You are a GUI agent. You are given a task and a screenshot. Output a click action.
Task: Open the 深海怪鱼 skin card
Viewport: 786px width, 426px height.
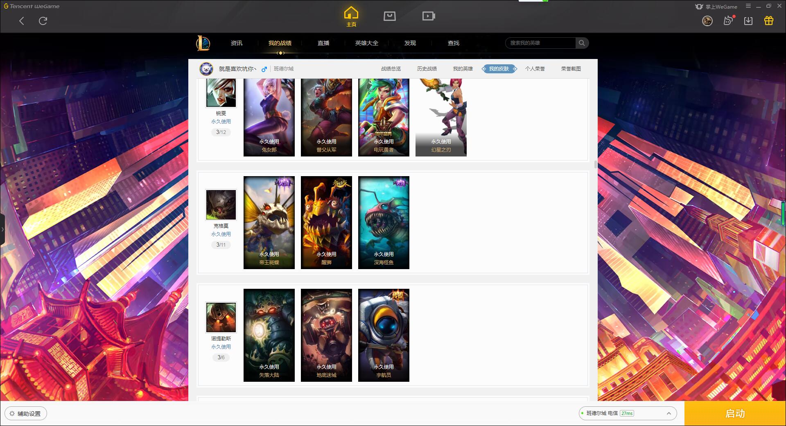384,222
